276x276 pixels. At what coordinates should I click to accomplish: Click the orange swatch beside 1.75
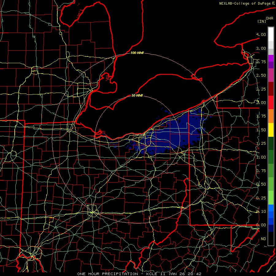coord(271,116)
